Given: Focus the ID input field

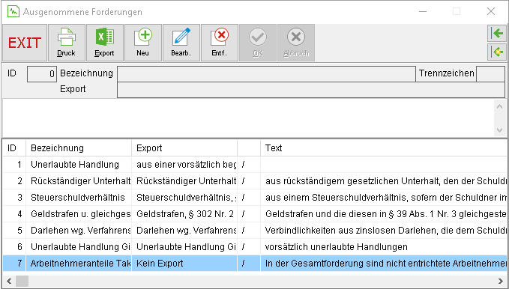Looking at the screenshot, I should click(x=42, y=74).
